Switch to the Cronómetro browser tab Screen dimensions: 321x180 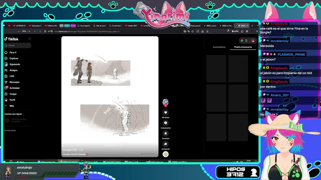pos(115,25)
